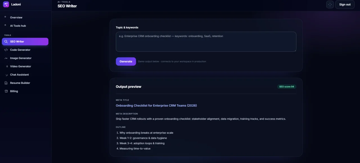Image resolution: width=360 pixels, height=163 pixels.
Task: Click the Chat Assistant sidebar icon
Action: [7, 75]
